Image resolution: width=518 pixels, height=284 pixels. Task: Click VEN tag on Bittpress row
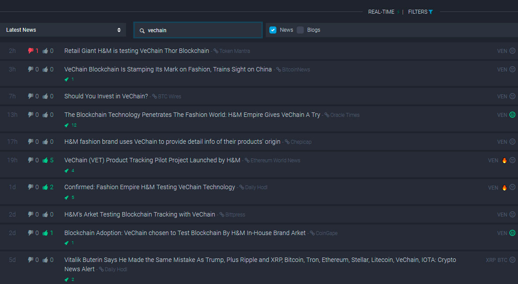[502, 215]
